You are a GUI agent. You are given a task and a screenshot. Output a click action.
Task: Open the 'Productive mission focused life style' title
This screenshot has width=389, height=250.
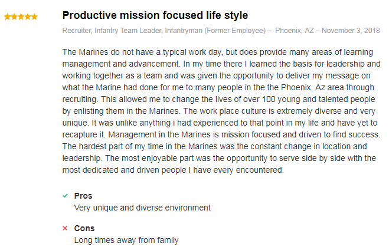coord(155,15)
